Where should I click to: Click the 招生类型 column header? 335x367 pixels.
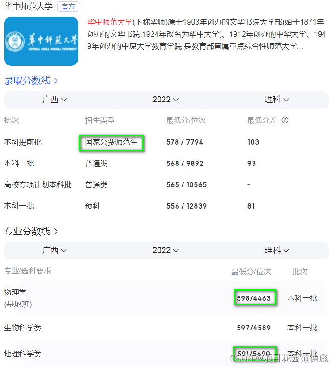pyautogui.click(x=100, y=120)
